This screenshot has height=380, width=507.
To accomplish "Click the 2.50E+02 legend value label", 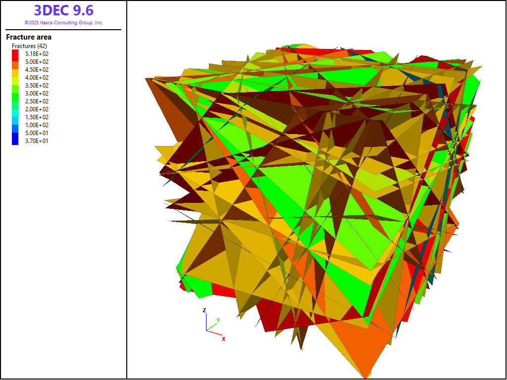I will point(37,101).
